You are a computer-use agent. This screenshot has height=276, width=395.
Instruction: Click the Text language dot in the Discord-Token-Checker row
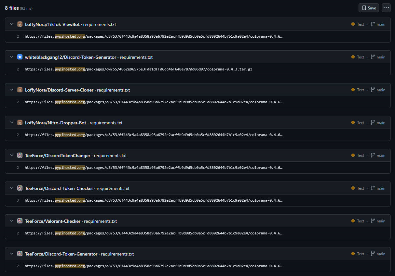click(353, 188)
